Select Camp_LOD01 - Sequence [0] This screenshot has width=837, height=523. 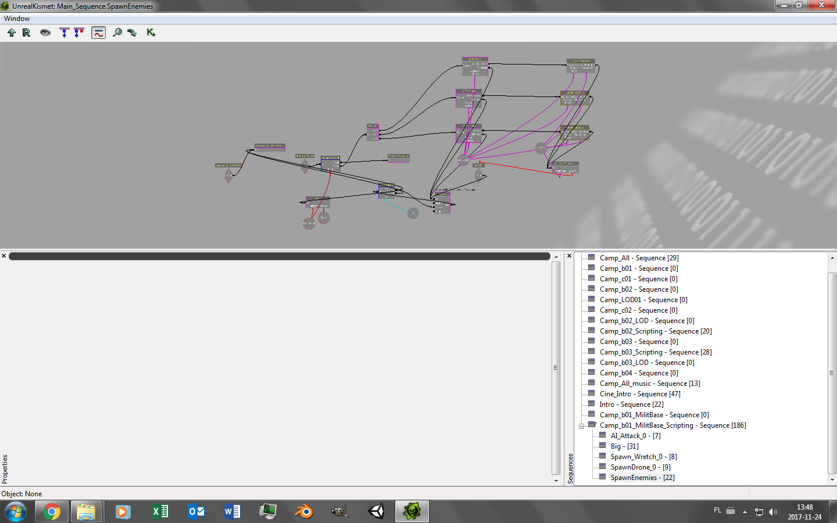coord(643,300)
